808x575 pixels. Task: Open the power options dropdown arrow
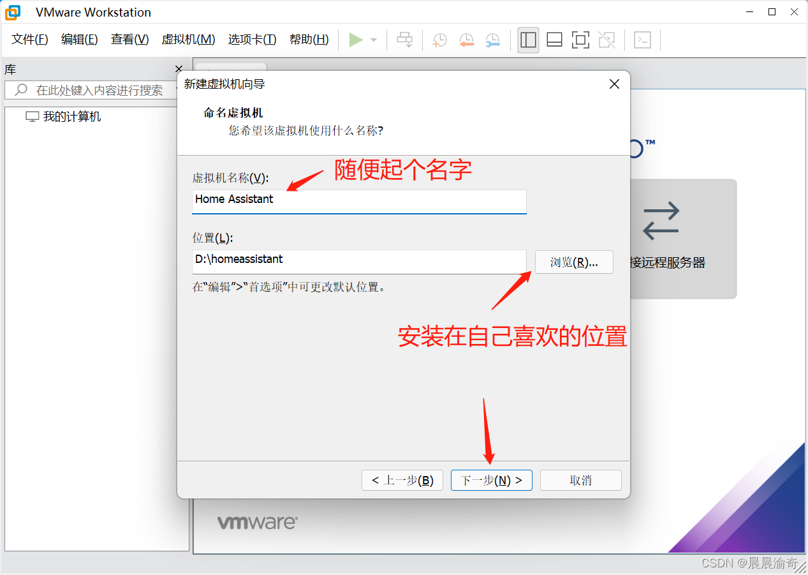pyautogui.click(x=374, y=40)
